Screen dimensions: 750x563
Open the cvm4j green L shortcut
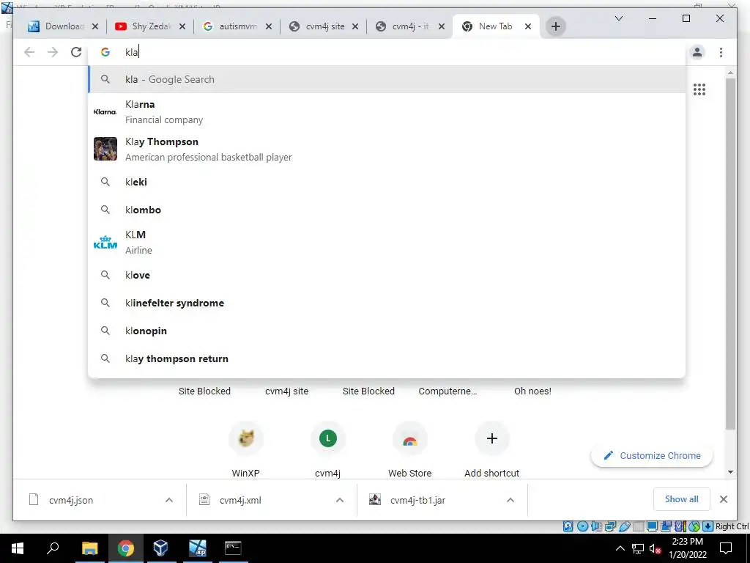click(327, 438)
